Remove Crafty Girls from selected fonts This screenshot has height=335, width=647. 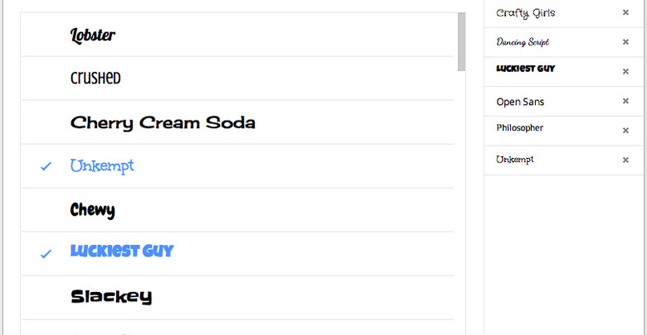point(625,12)
